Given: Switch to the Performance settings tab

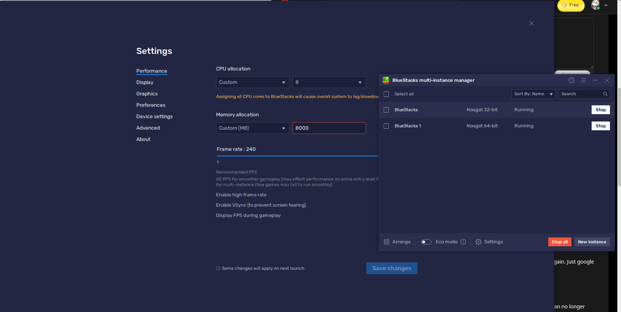Looking at the screenshot, I should tap(152, 71).
